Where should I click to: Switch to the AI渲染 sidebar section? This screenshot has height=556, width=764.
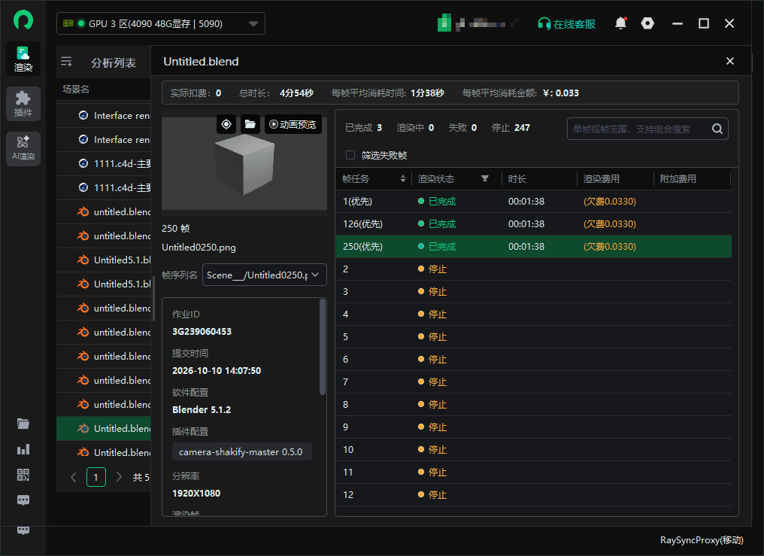pos(23,149)
